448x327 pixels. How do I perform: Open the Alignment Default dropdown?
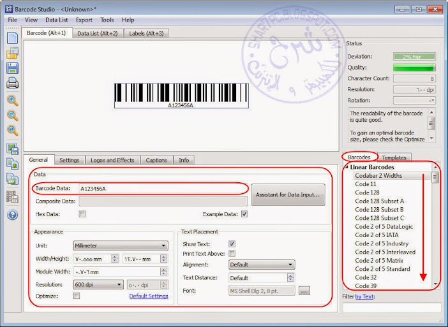tap(262, 265)
